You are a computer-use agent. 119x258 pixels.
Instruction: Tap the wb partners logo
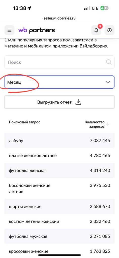(37, 30)
